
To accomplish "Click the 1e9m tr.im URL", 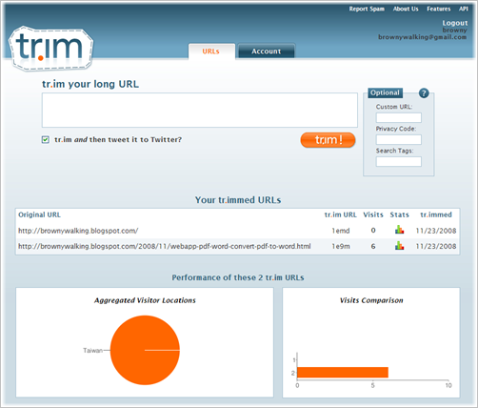I will pyautogui.click(x=341, y=246).
